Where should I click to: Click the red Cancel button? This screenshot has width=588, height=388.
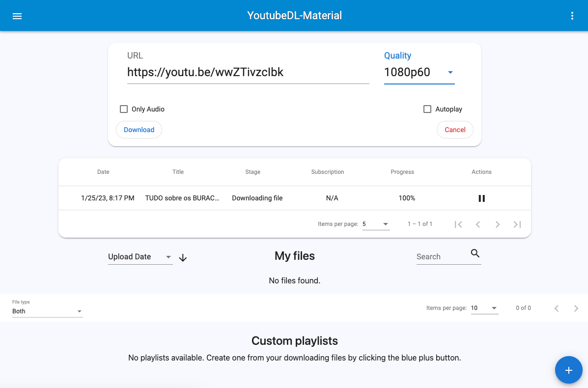click(x=455, y=130)
